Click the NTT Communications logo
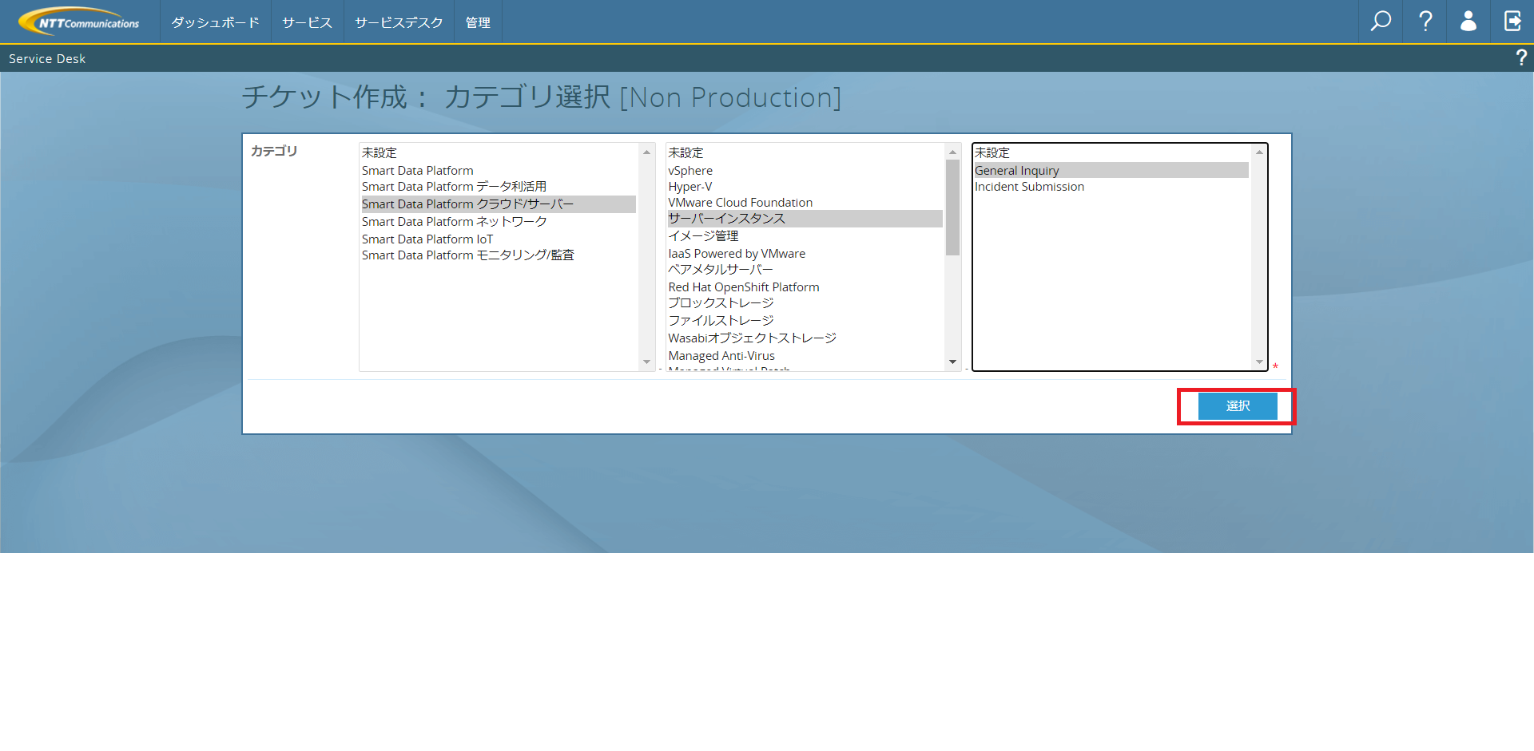This screenshot has width=1534, height=751. [x=79, y=22]
